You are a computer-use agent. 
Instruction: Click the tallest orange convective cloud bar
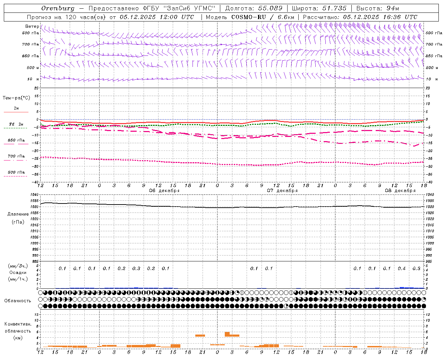coord(227,334)
